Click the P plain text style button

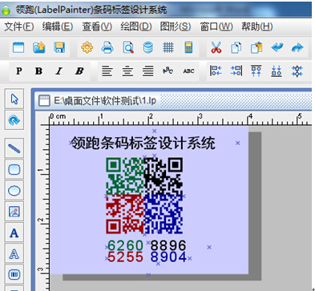coord(19,71)
